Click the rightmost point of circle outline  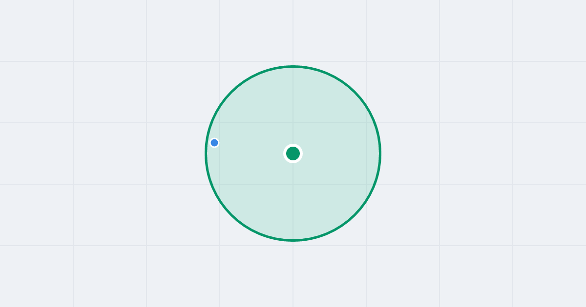pyautogui.click(x=380, y=153)
